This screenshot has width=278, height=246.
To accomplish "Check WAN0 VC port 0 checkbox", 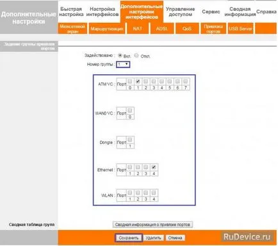I will click(x=130, y=110).
